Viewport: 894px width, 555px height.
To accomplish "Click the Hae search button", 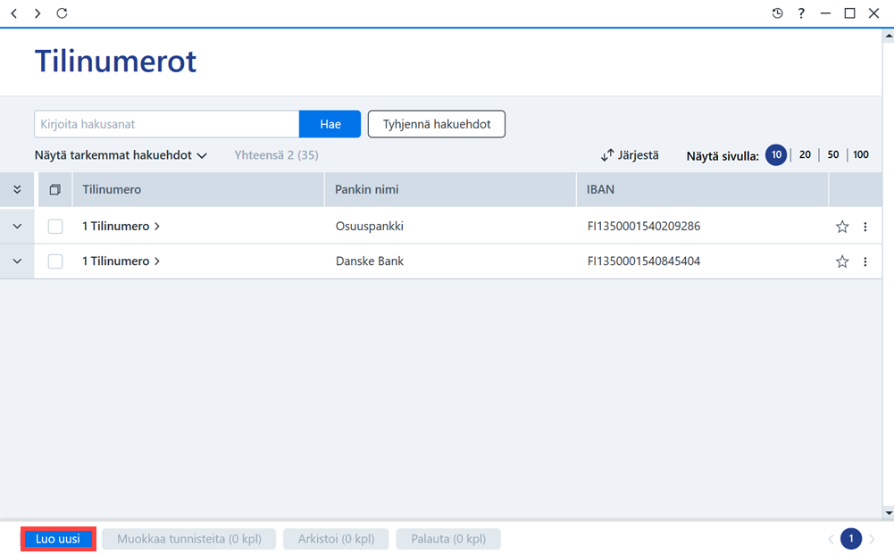I will (x=330, y=124).
